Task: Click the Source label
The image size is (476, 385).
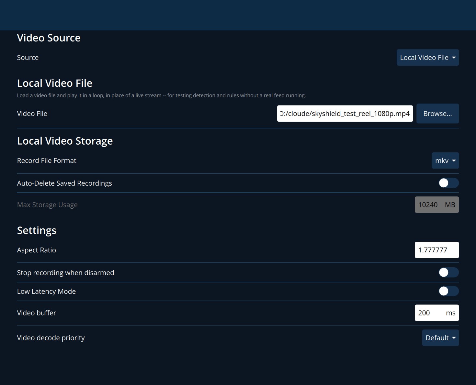Action: point(28,58)
